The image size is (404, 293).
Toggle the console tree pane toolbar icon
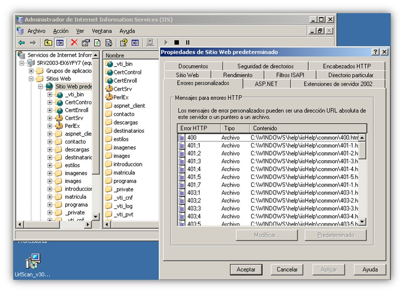(60, 43)
